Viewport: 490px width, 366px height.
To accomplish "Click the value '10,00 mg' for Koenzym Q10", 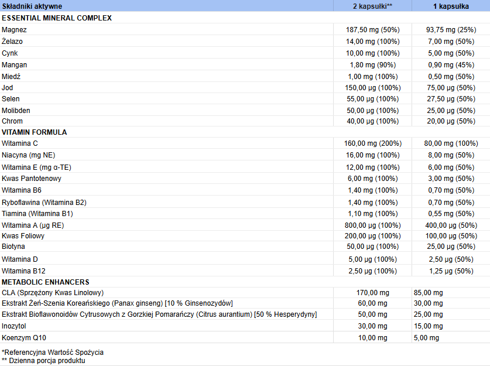I will pos(372,338).
